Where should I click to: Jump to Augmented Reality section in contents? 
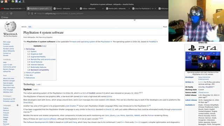pos(38,57)
